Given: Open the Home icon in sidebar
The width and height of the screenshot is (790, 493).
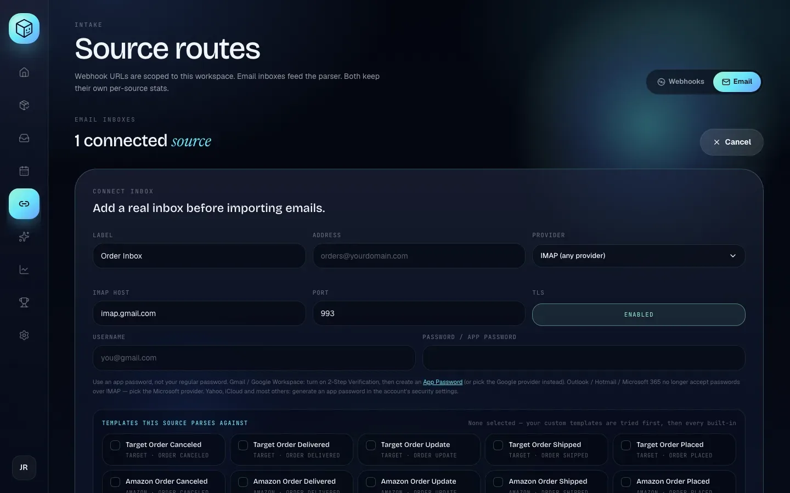Looking at the screenshot, I should tap(24, 72).
